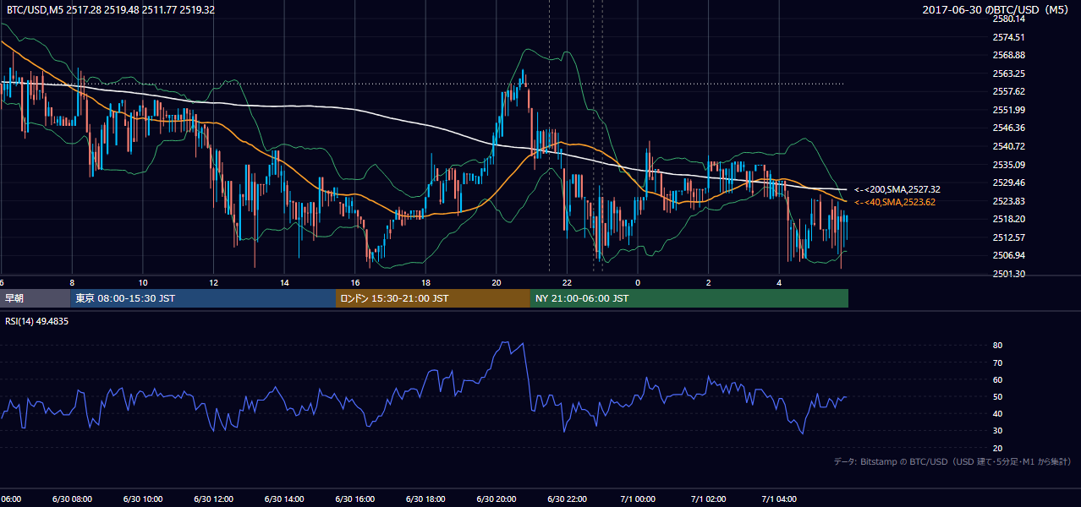Click hour label 18 under the candlestick chart
Viewport: 1081px width, 507px height.
click(426, 282)
